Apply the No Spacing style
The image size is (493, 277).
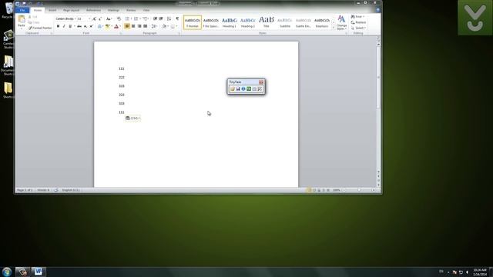pyautogui.click(x=210, y=22)
